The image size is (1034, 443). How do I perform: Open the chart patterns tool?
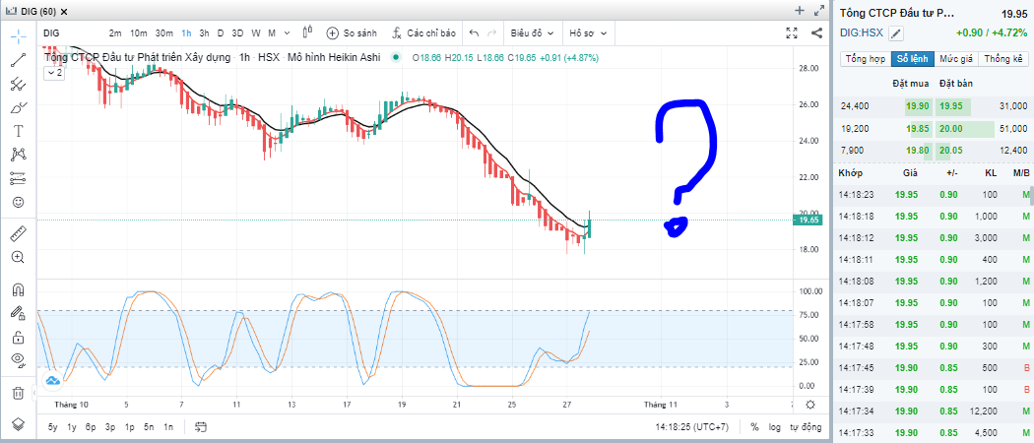click(x=19, y=155)
